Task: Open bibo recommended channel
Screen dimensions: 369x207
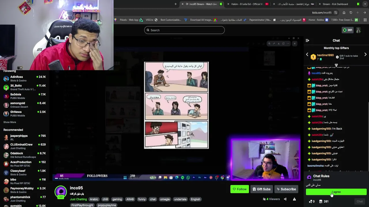Action: click(25, 181)
